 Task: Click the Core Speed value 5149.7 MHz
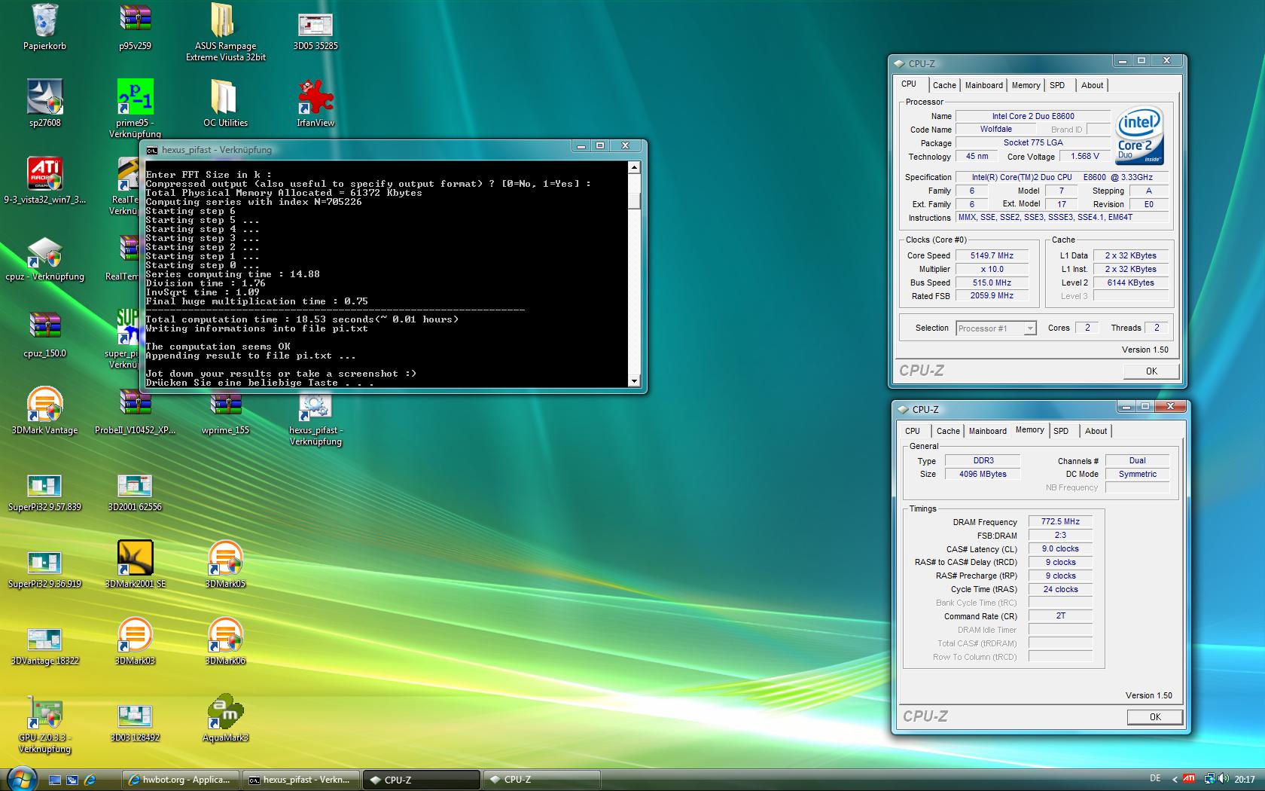pos(992,255)
